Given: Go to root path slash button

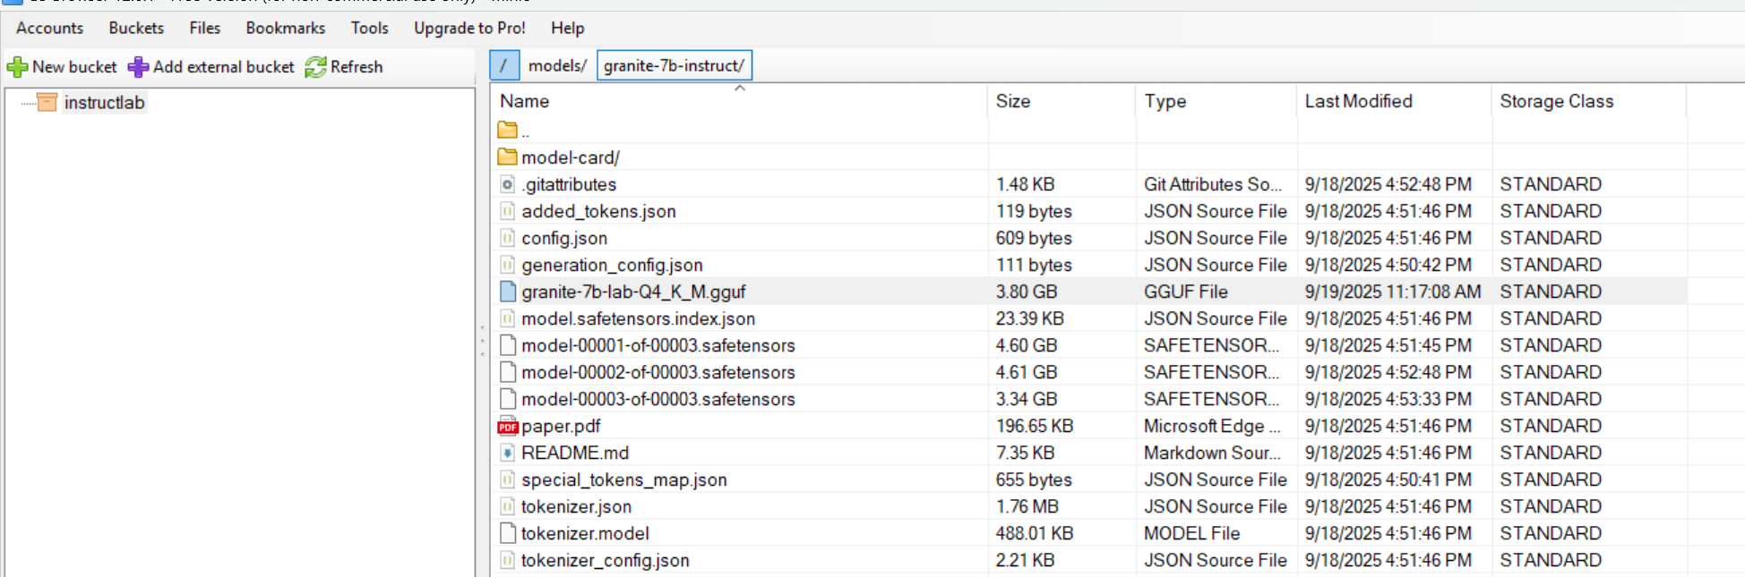Looking at the screenshot, I should coord(503,65).
